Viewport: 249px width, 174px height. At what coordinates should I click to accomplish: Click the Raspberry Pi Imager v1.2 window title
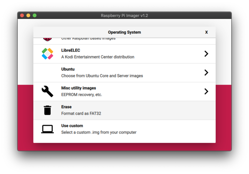pyautogui.click(x=124, y=15)
